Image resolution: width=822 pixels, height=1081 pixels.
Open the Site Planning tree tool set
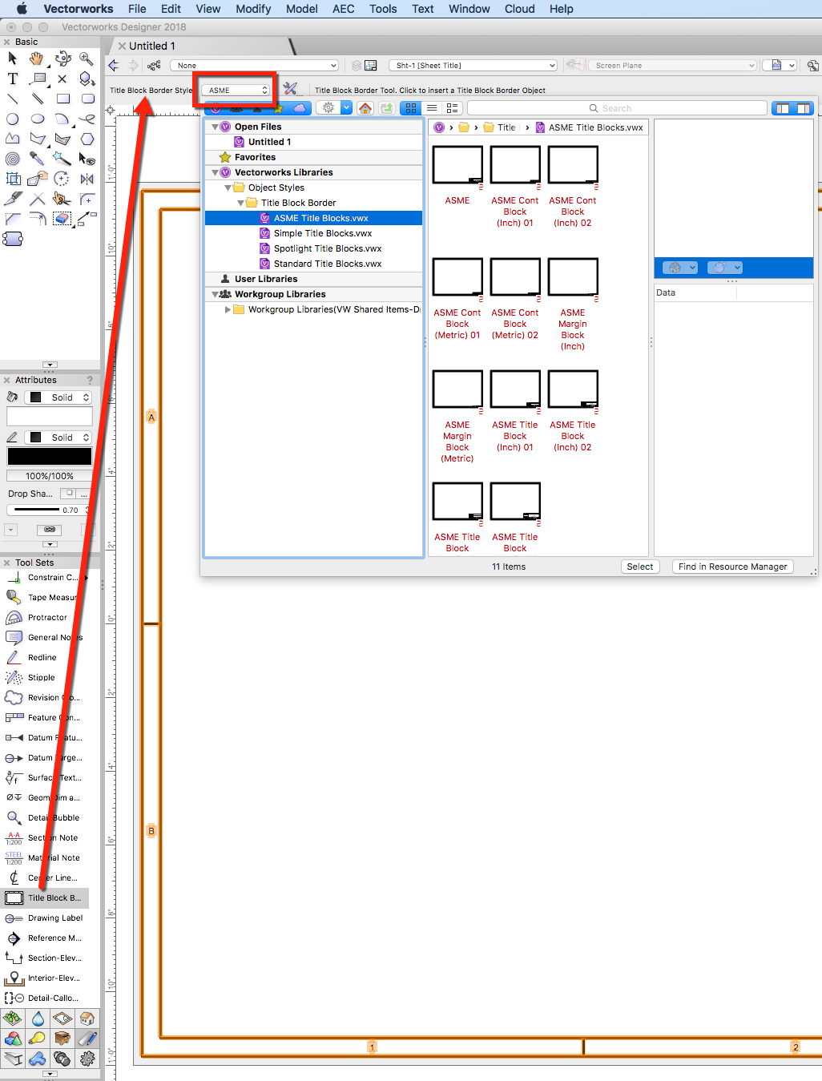click(x=12, y=1018)
